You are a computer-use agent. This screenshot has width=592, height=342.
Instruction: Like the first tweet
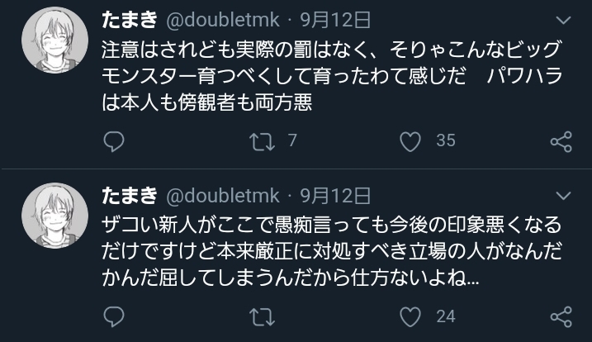coord(410,141)
